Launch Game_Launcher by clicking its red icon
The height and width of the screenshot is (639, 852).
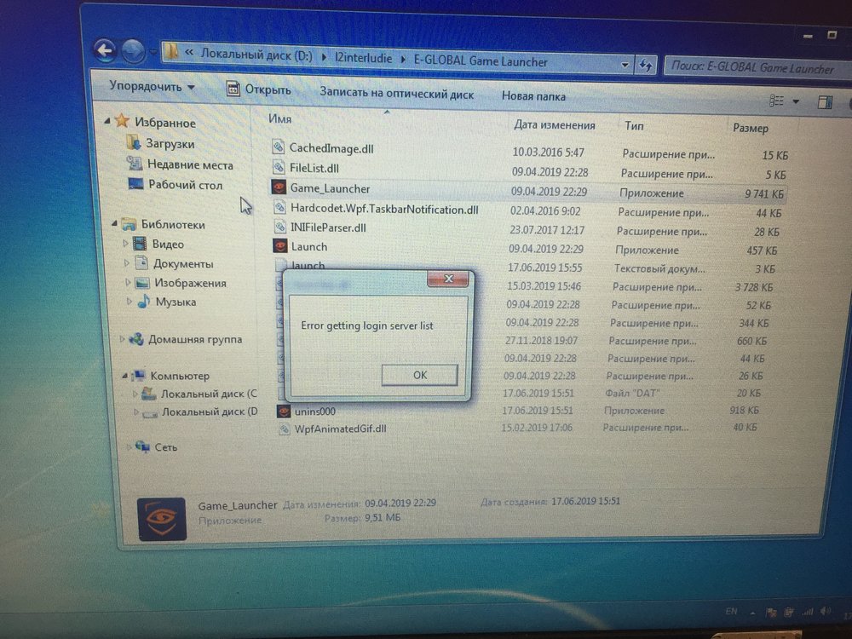[279, 188]
